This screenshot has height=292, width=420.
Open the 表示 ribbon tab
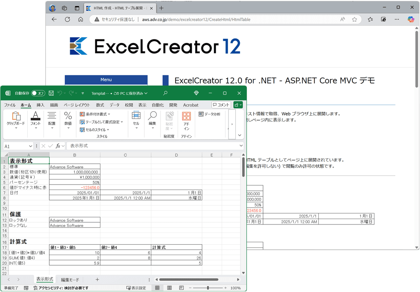point(142,105)
